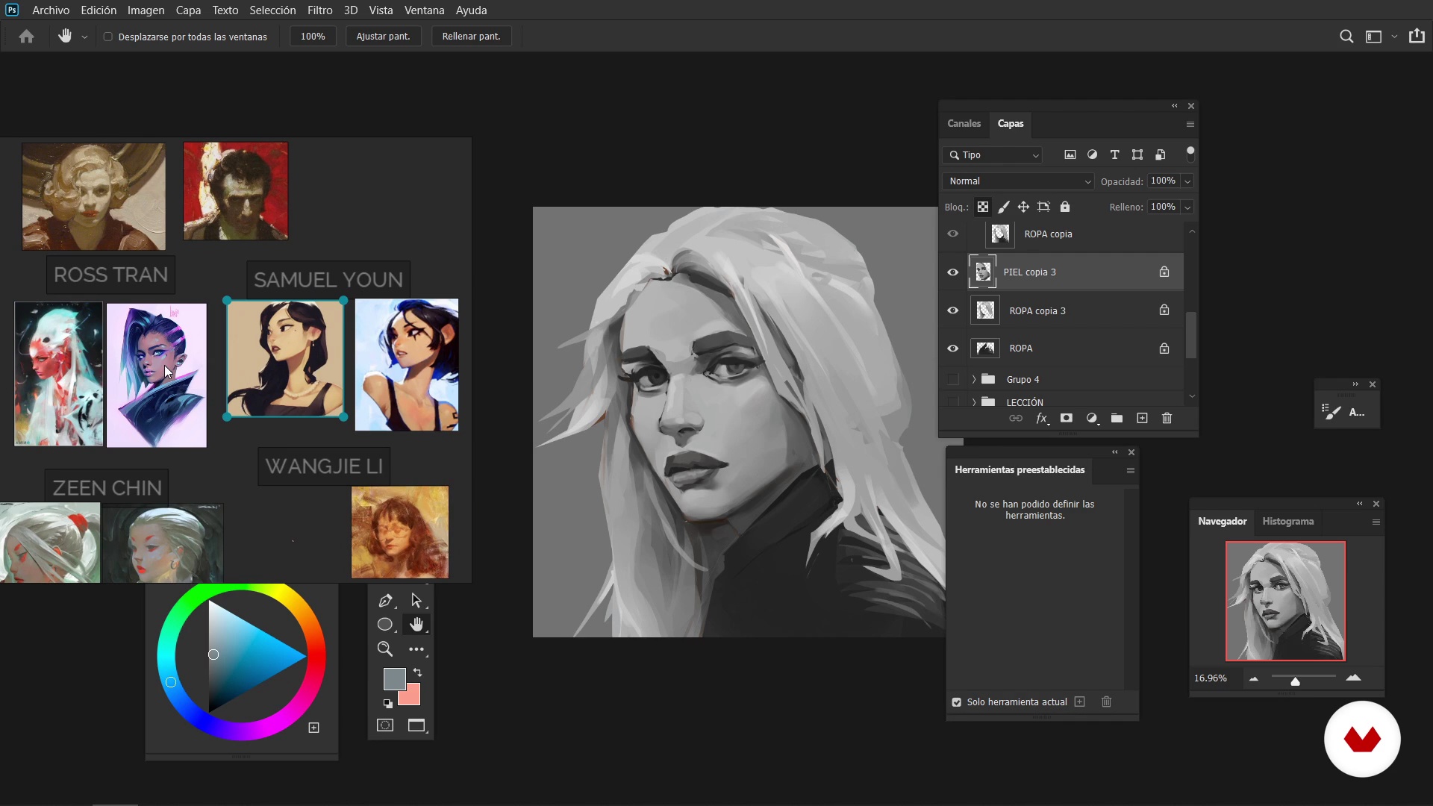Zoom in with Navigator large mountains icon
Screen dimensions: 1433x806
(1354, 678)
